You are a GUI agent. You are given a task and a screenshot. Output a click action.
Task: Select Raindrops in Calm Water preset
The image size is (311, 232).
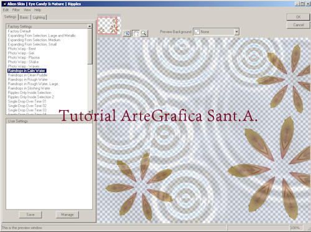click(27, 71)
